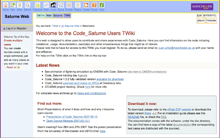The image size is (220, 138).
Task: Open the Printable view button
Action: [211, 21]
